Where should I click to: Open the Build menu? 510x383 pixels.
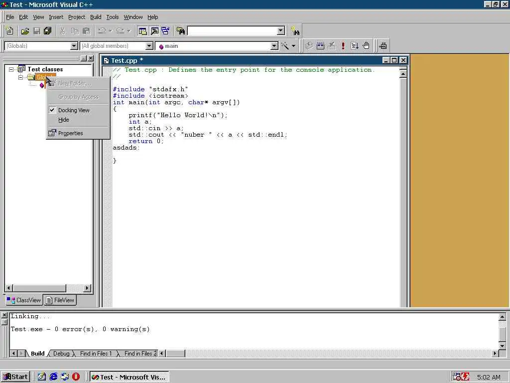coord(96,17)
